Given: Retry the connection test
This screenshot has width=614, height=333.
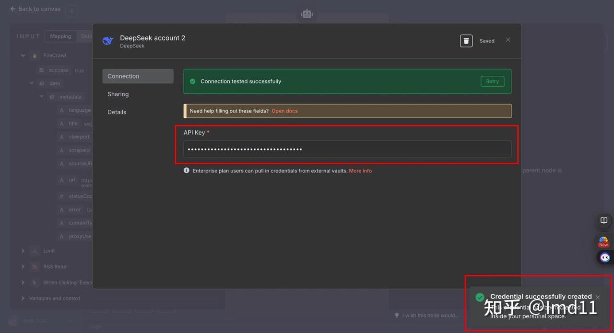Looking at the screenshot, I should pos(492,81).
